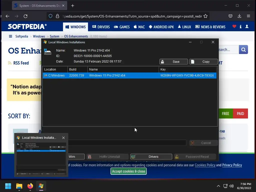This screenshot has width=256, height=192.
Task: Open the clock showing 7:56 PM
Action: click(244, 186)
